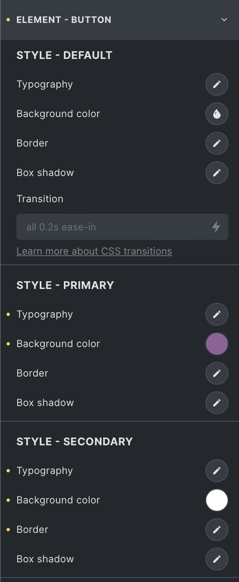239x582 pixels.
Task: Collapse the Element - Button section chevron
Action: click(224, 20)
